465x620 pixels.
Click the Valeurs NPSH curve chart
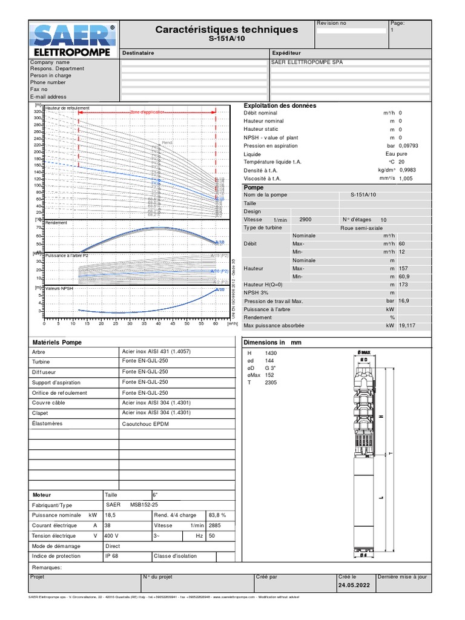137,302
